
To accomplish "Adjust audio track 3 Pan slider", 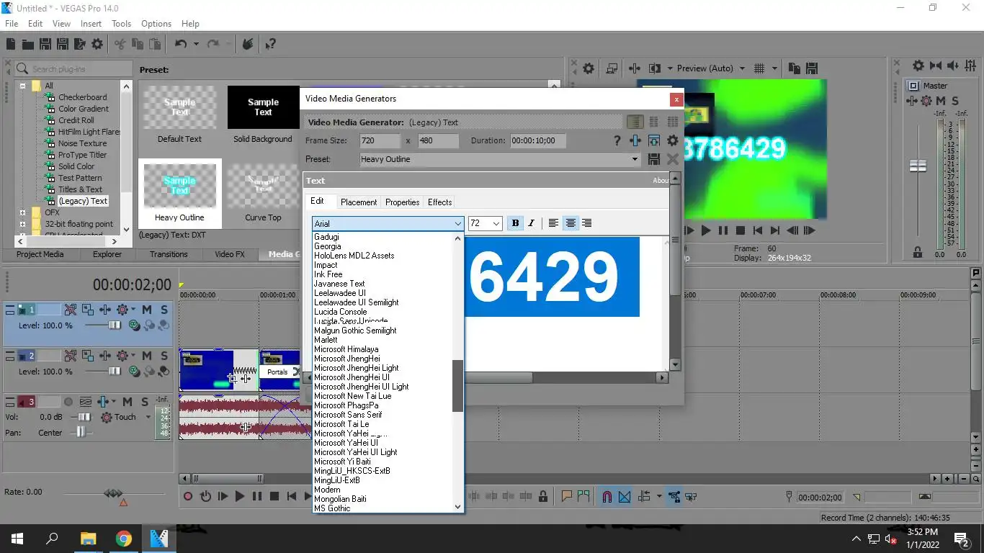I will 81,432.
